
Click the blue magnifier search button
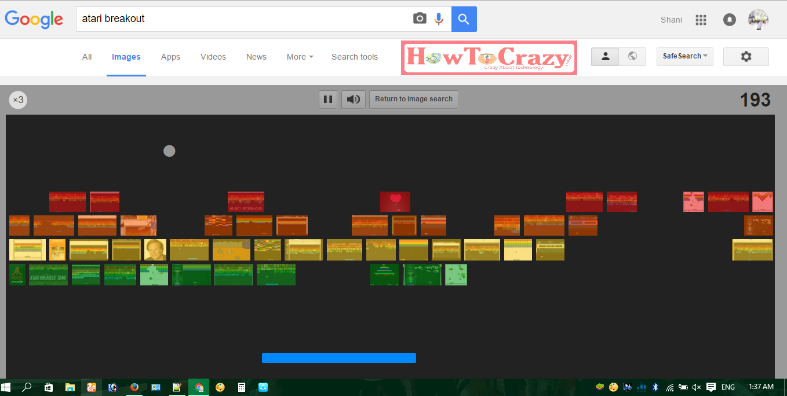(x=464, y=19)
